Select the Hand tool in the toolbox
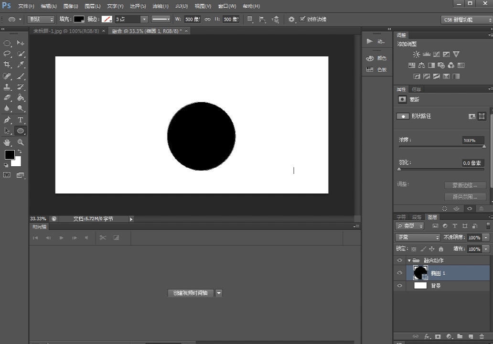This screenshot has height=344, width=493. click(x=7, y=142)
